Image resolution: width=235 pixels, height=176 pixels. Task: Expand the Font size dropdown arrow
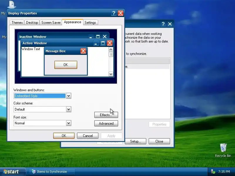pyautogui.click(x=68, y=123)
